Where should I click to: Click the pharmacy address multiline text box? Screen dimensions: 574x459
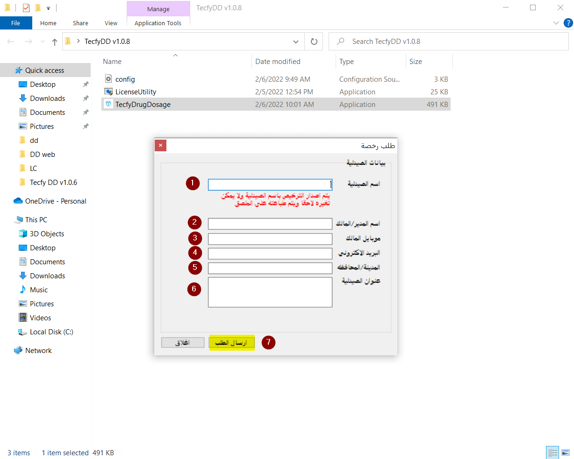tap(270, 292)
